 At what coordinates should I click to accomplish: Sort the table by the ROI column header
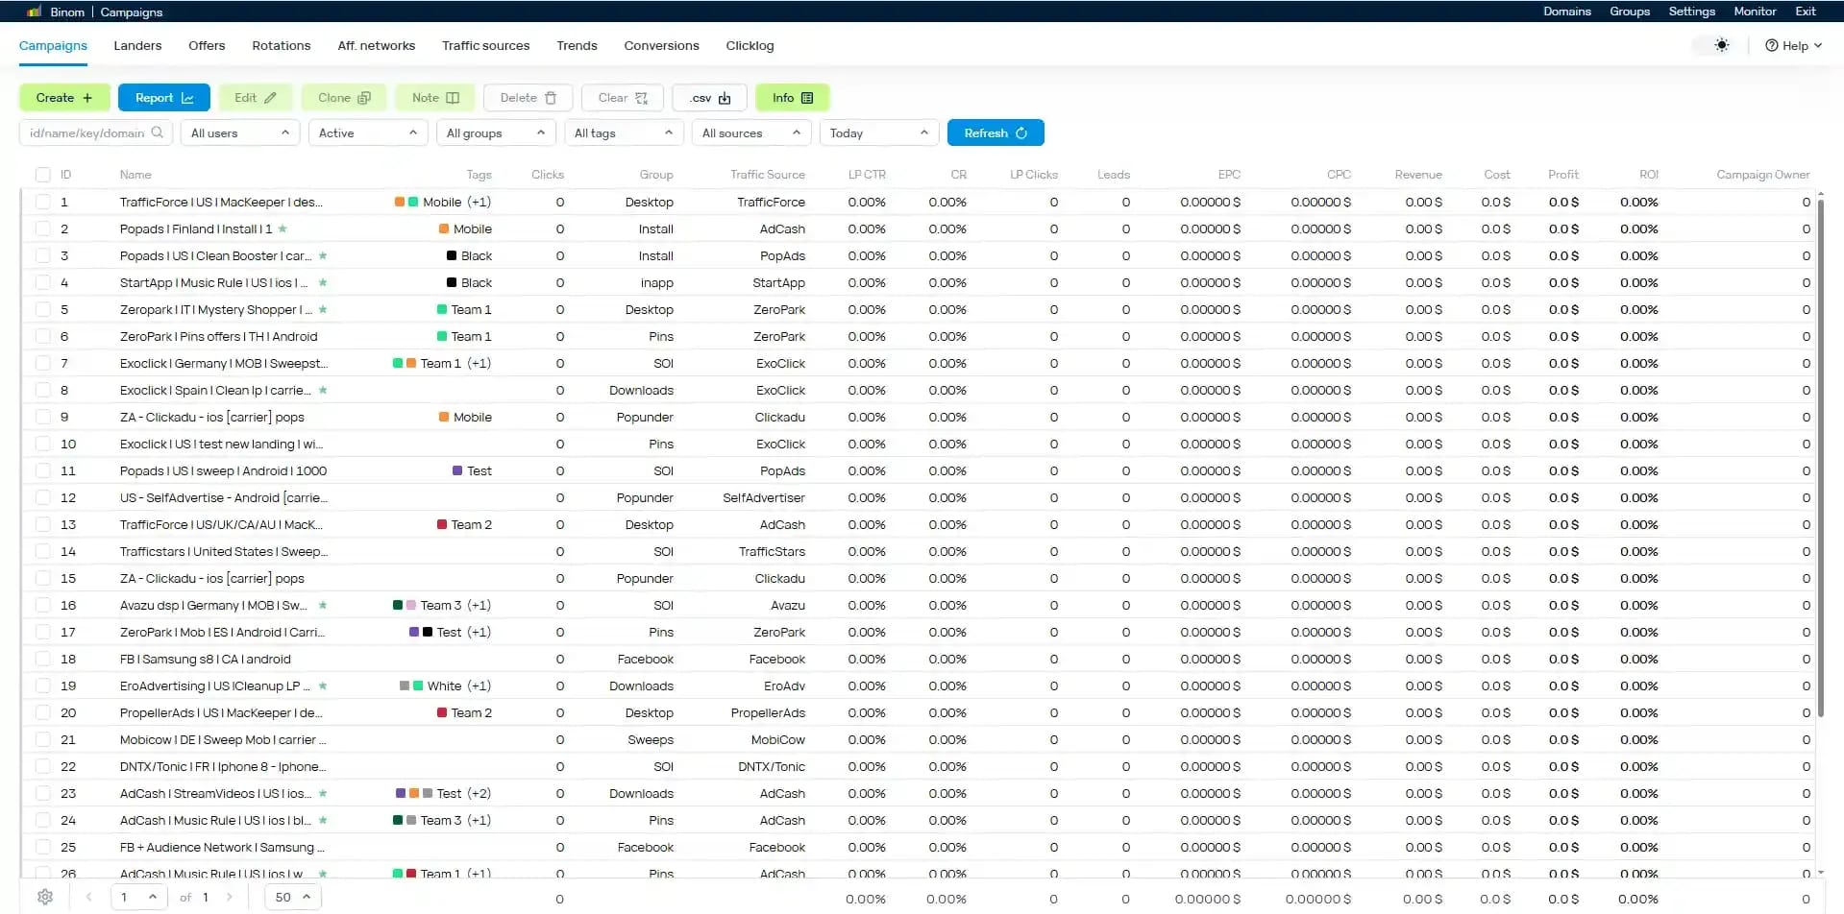click(x=1649, y=175)
